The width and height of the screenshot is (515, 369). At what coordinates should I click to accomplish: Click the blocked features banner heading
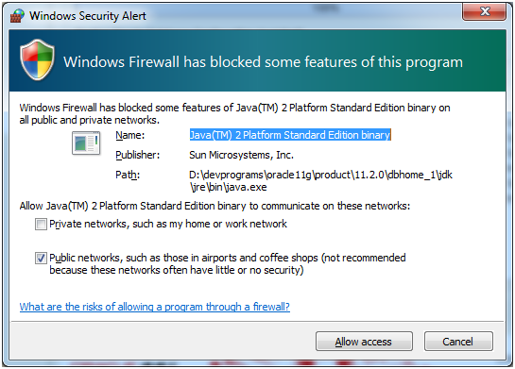click(263, 62)
